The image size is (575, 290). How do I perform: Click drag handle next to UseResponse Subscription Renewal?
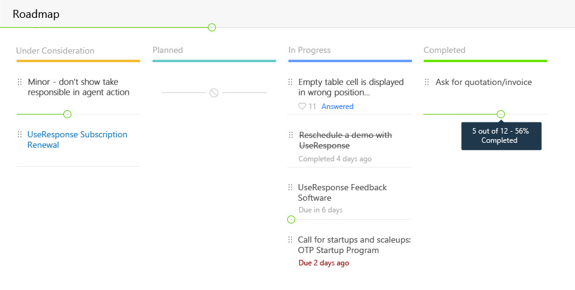coord(20,134)
